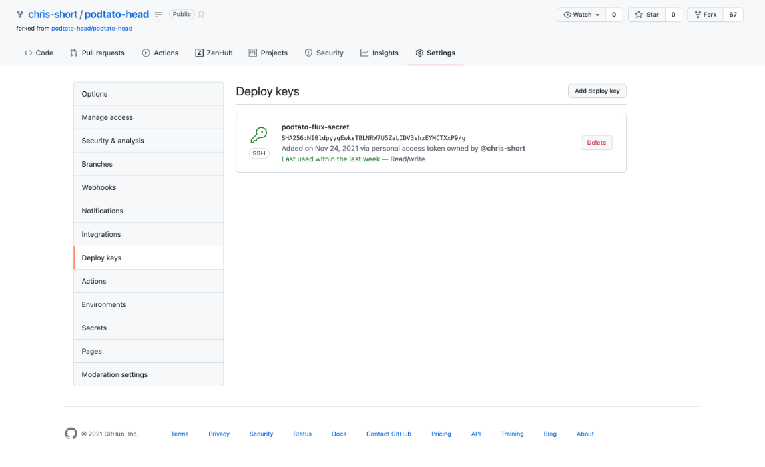Switch to the Actions tab
The width and height of the screenshot is (765, 467).
coord(160,53)
